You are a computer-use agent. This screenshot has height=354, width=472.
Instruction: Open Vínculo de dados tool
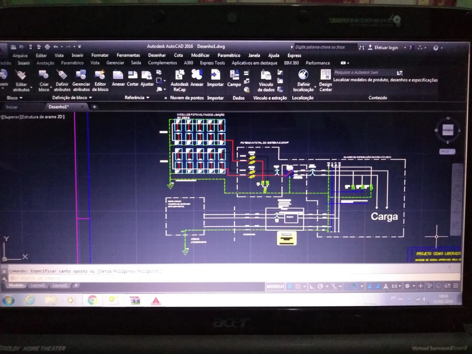266,76
